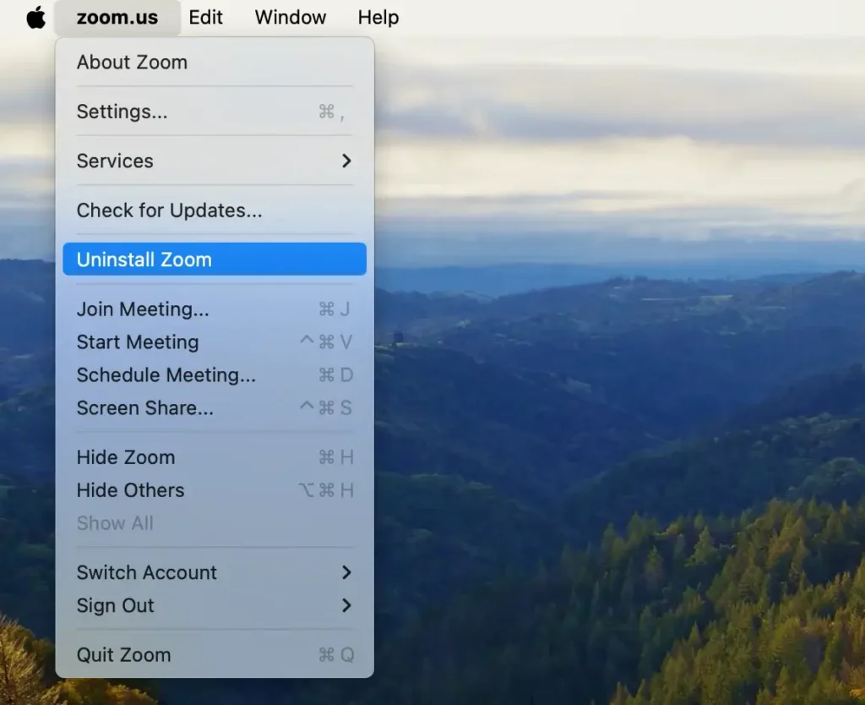The height and width of the screenshot is (705, 865).
Task: Choose Join Meeting...
Action: point(215,309)
